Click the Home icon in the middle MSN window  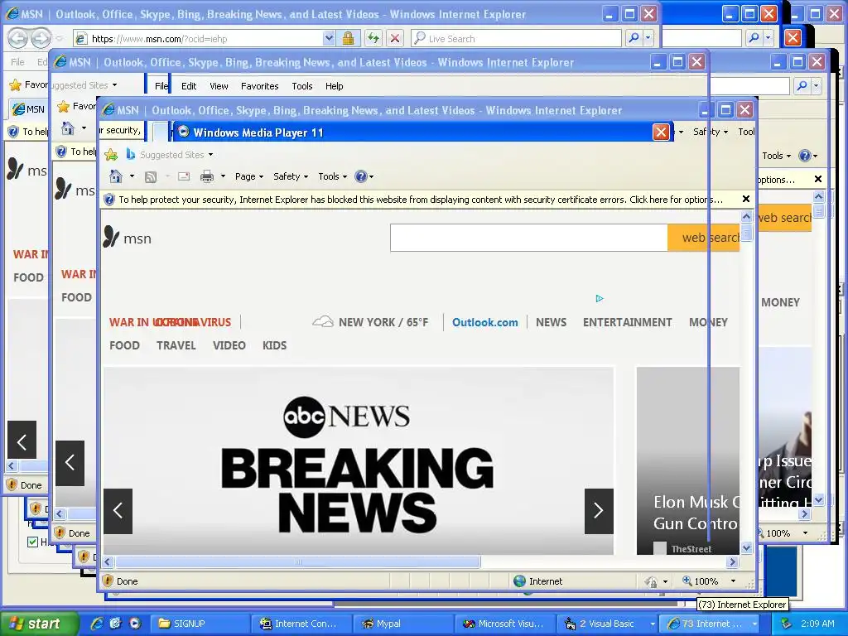(x=68, y=128)
